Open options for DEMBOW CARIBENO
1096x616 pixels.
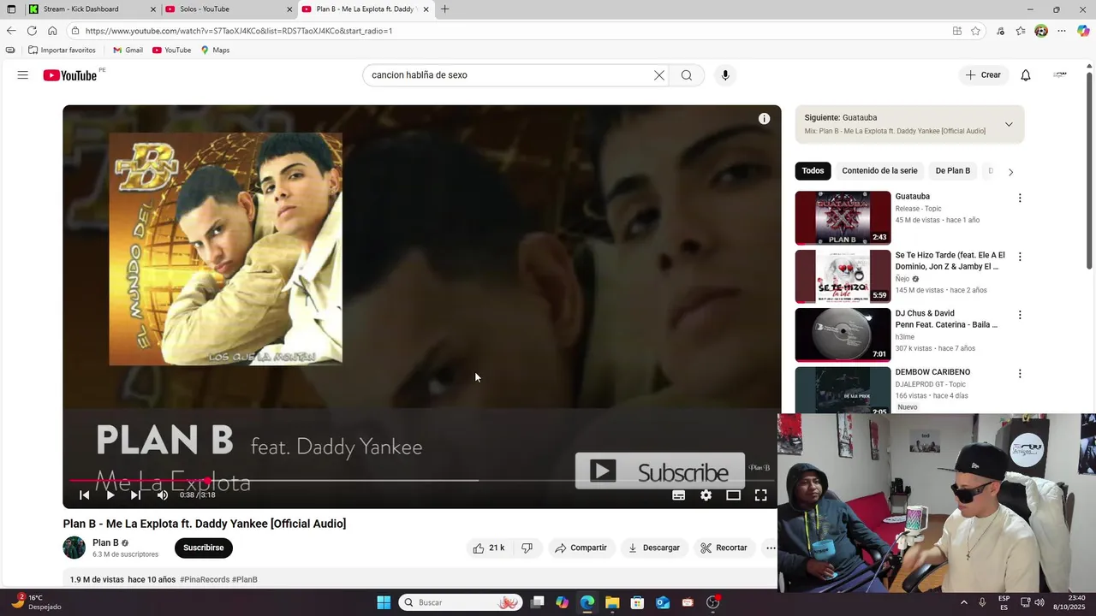[x=1020, y=374]
